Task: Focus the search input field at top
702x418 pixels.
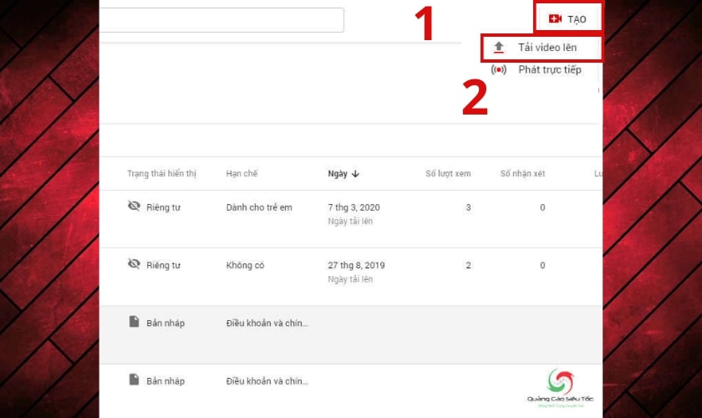Action: click(221, 20)
